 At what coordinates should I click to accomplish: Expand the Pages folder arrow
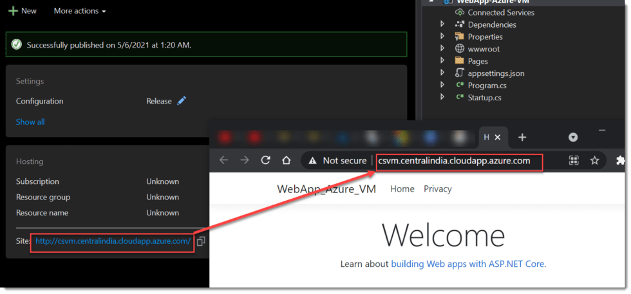coord(442,60)
